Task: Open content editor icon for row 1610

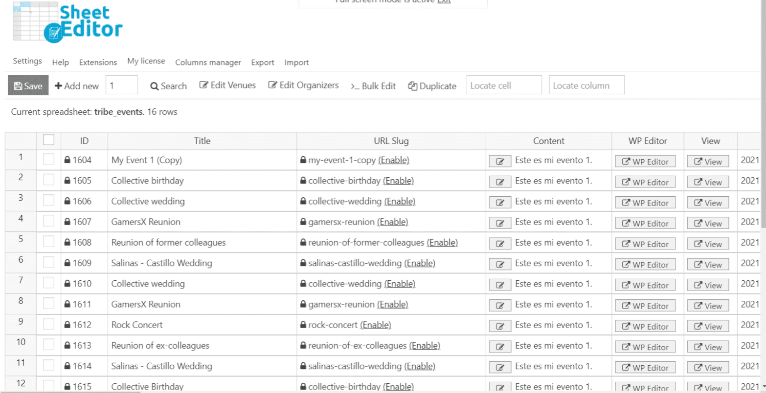Action: click(500, 285)
